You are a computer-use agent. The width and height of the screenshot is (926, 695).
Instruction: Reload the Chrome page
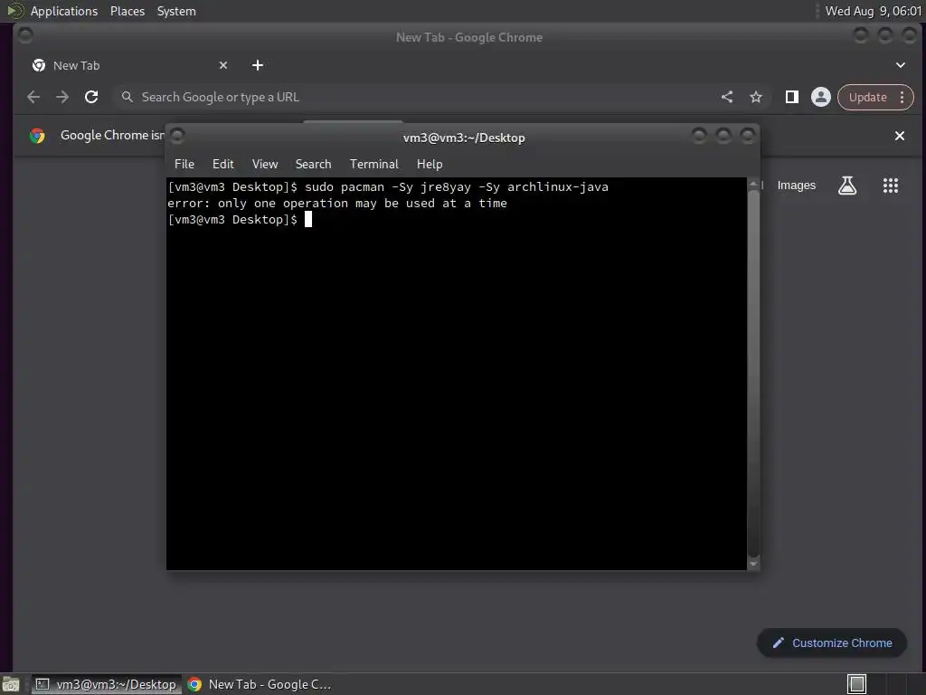91,97
